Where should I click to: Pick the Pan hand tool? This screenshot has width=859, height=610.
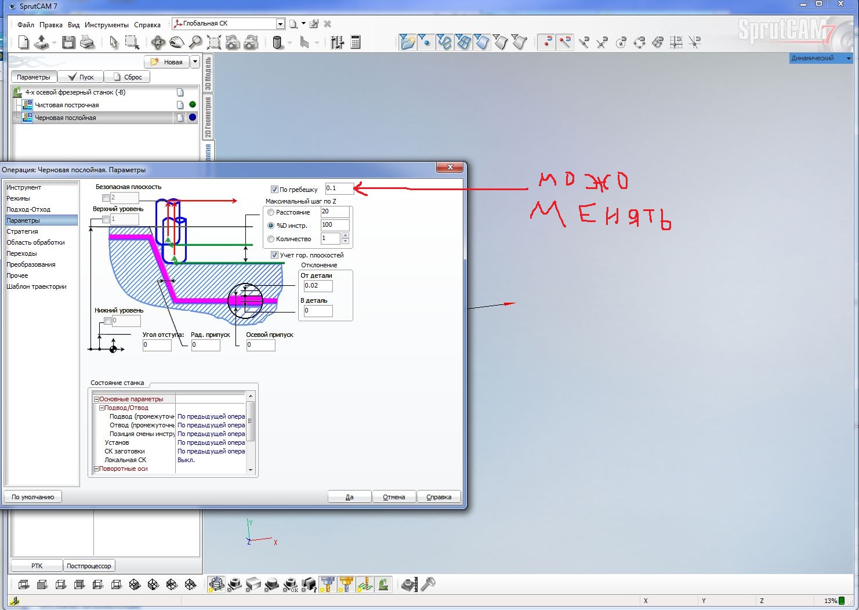pos(176,42)
